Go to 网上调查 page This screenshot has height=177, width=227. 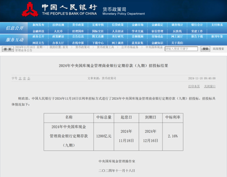coord(118,43)
